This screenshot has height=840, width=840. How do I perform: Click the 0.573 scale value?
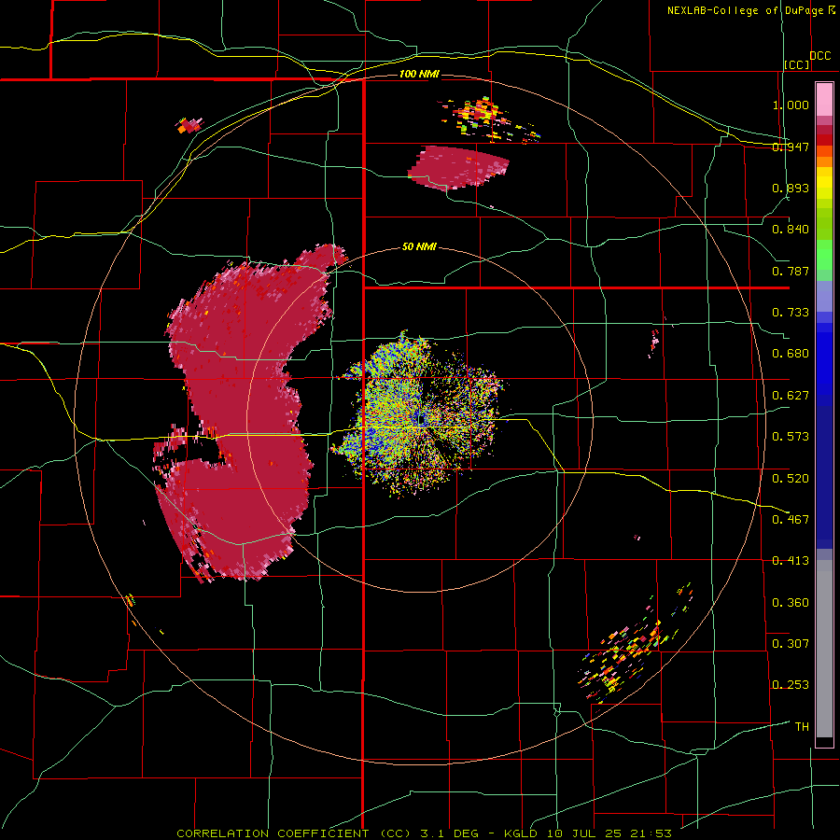791,437
